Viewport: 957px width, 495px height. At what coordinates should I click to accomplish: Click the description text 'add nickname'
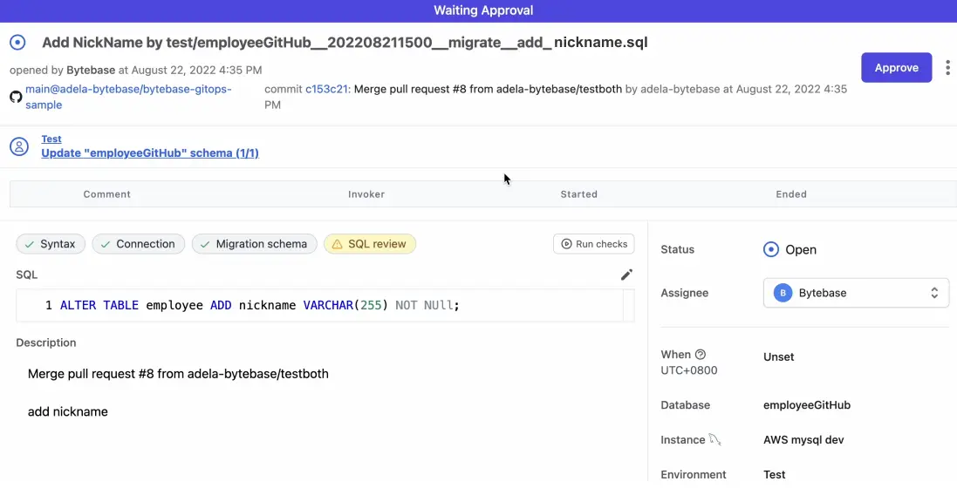click(x=68, y=412)
